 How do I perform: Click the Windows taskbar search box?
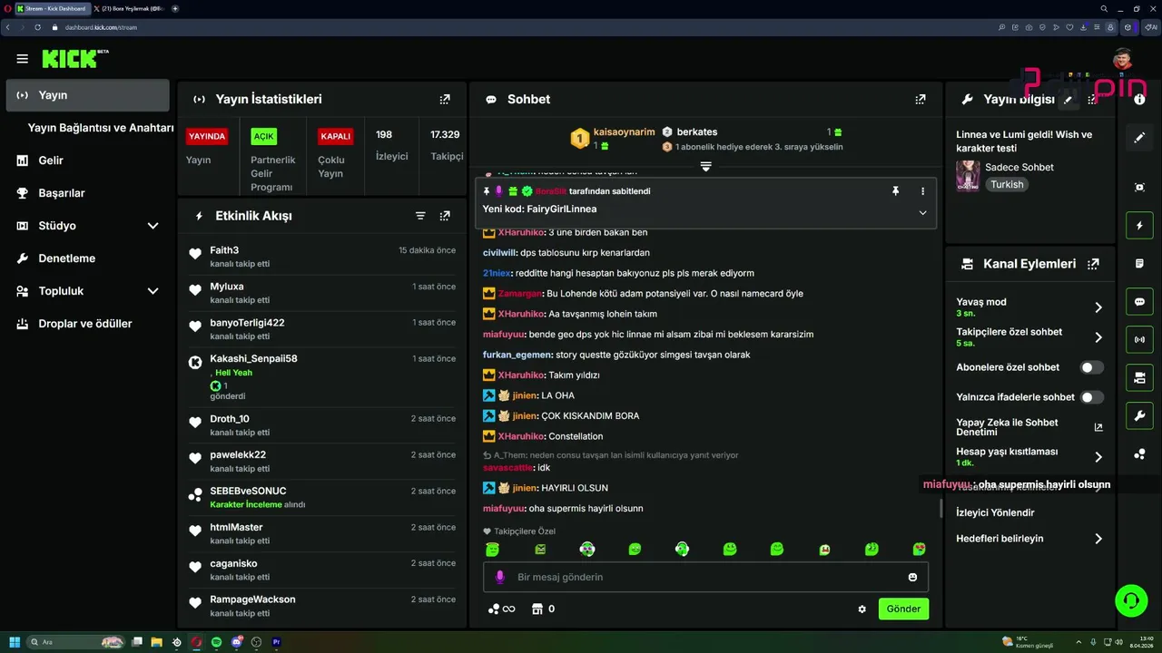[77, 642]
